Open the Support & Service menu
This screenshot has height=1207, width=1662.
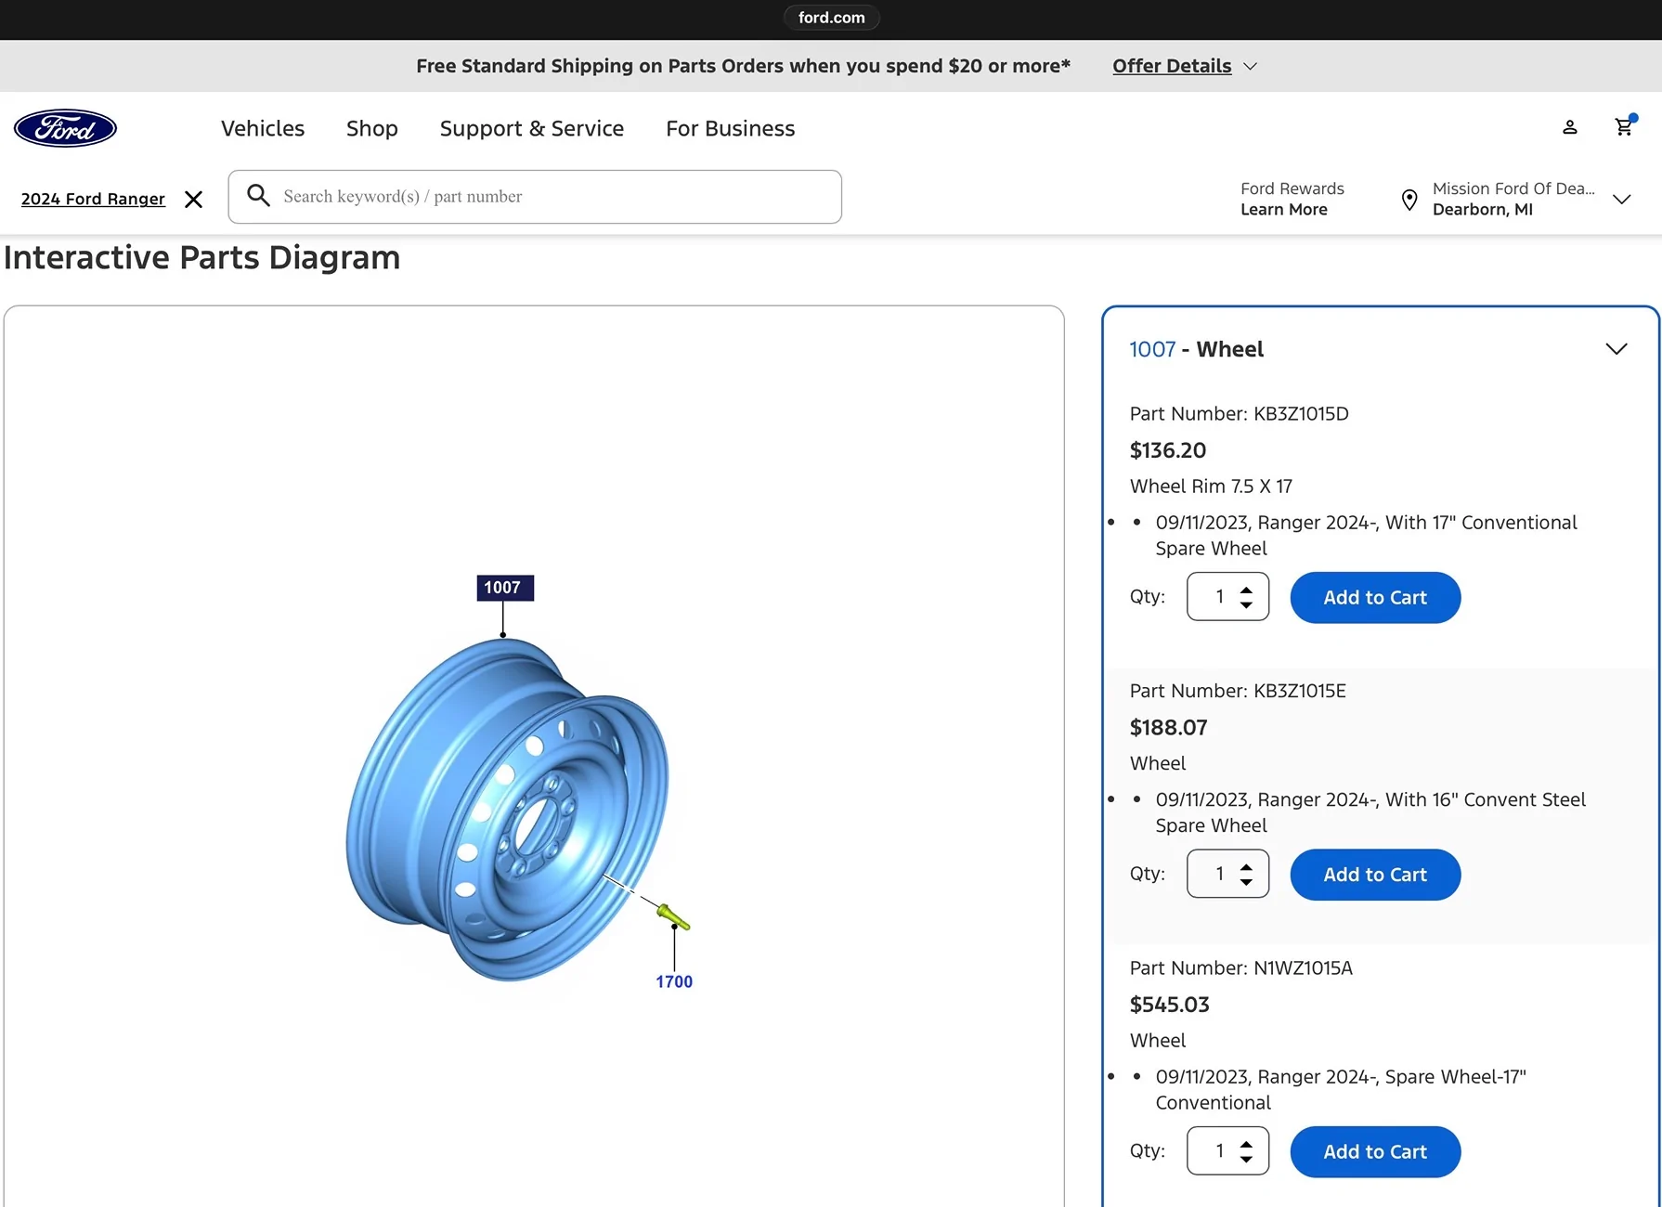click(532, 128)
